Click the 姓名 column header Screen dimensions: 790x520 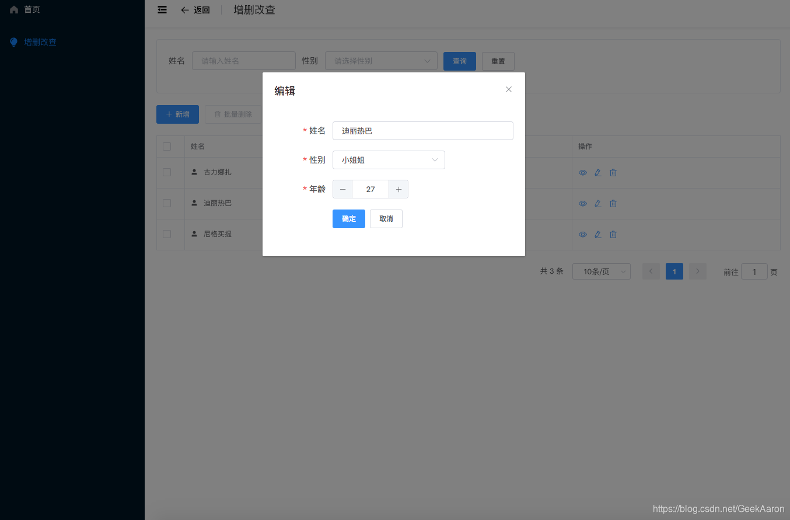(x=198, y=146)
